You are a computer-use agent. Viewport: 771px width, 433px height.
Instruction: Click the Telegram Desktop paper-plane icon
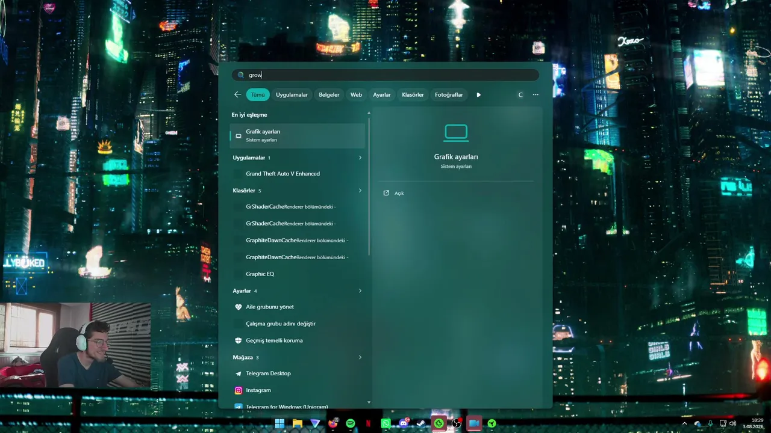click(239, 373)
